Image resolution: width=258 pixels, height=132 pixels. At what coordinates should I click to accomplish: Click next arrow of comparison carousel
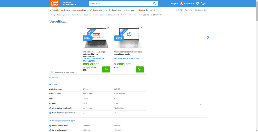coord(208,37)
